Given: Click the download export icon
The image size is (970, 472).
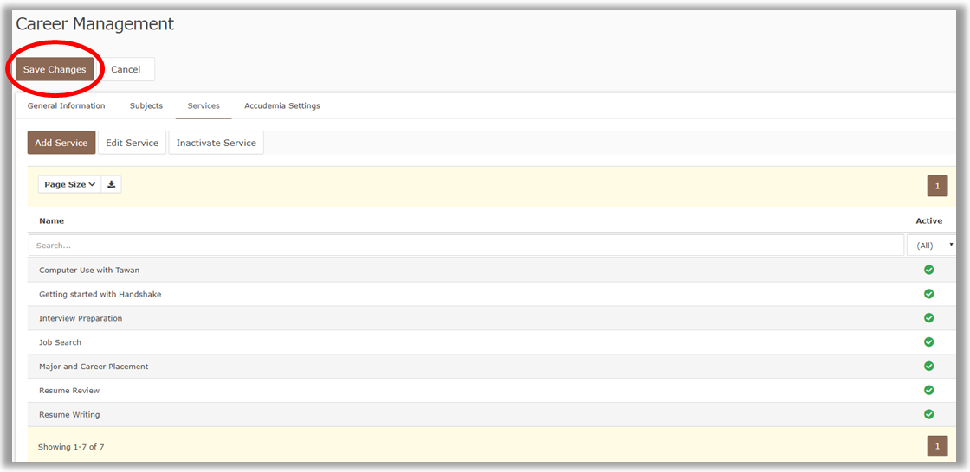Looking at the screenshot, I should 112,184.
